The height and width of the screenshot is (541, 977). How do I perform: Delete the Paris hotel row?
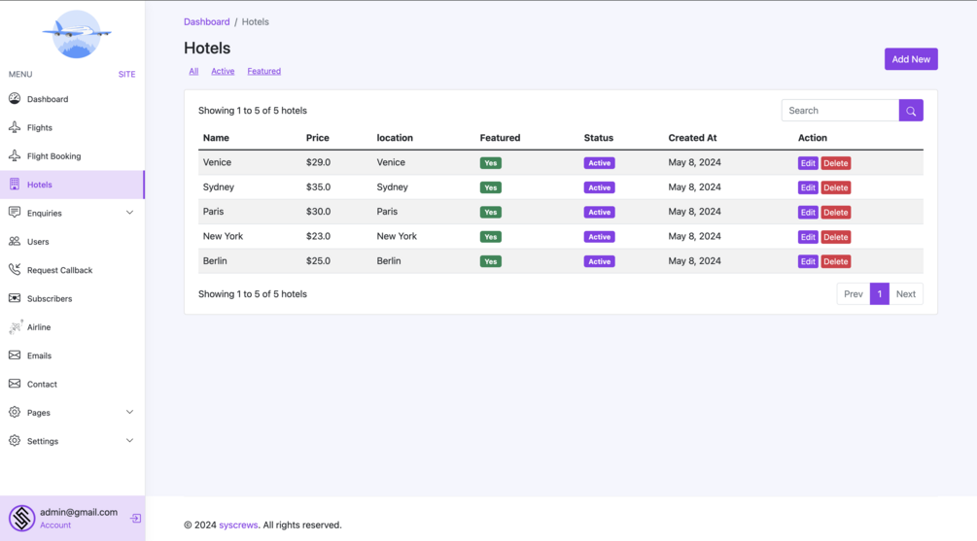(x=835, y=213)
